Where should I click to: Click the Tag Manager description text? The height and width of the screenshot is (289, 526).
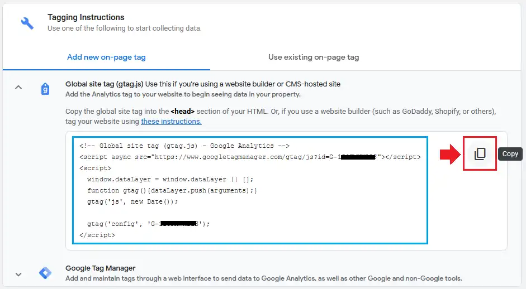tap(264, 278)
